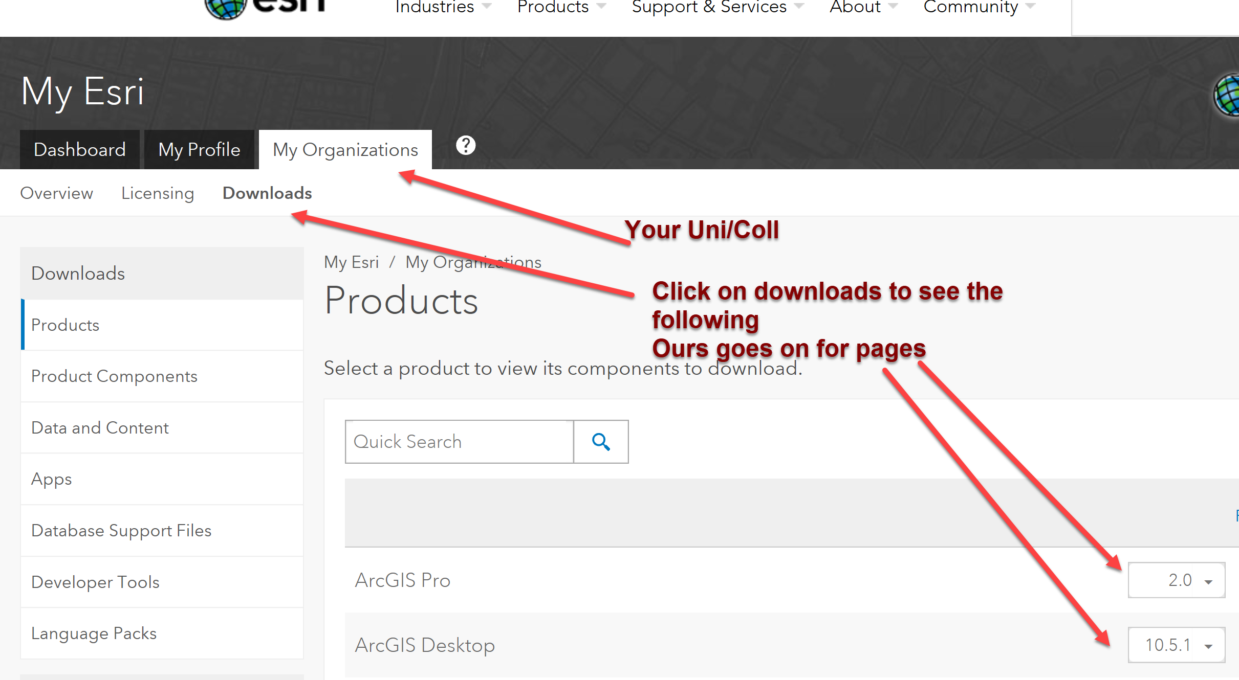The image size is (1239, 680).
Task: Click the Quick Search input field
Action: tap(459, 442)
